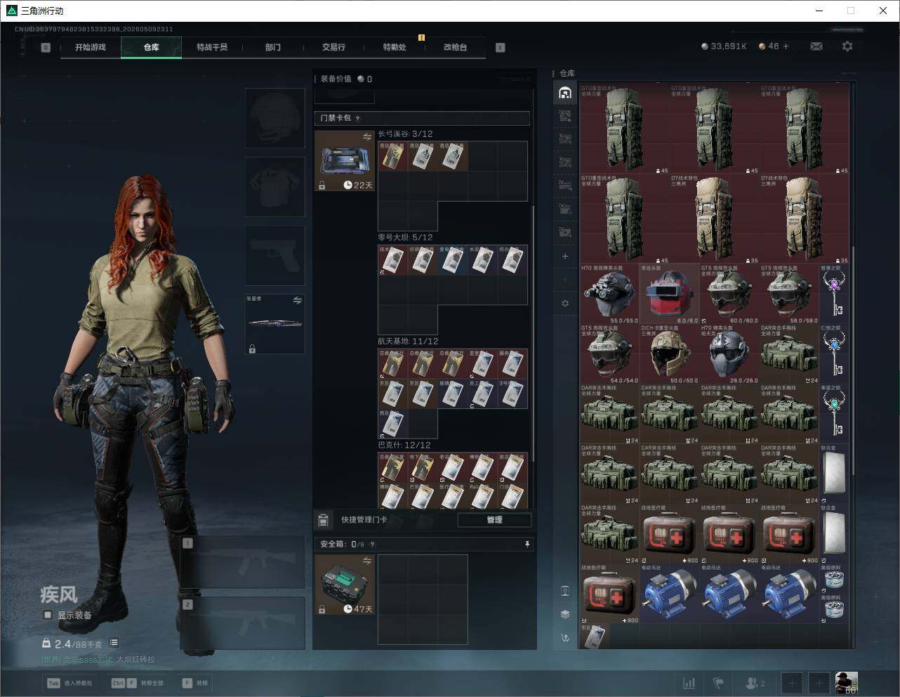The height and width of the screenshot is (697, 900).
Task: Toggle the pin icon on the 安全箱 header
Action: point(527,545)
